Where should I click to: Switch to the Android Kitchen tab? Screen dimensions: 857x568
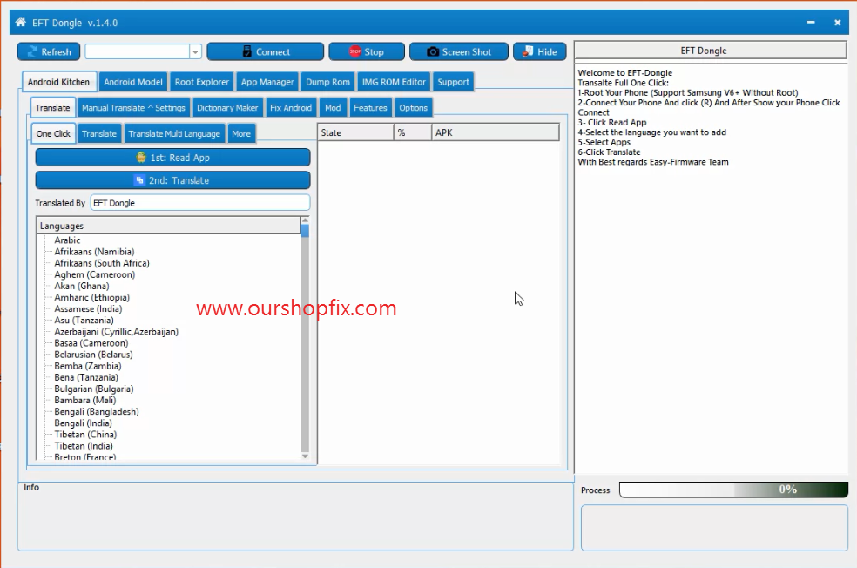[59, 82]
